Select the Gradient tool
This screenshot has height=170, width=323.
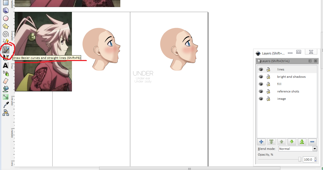[6, 97]
